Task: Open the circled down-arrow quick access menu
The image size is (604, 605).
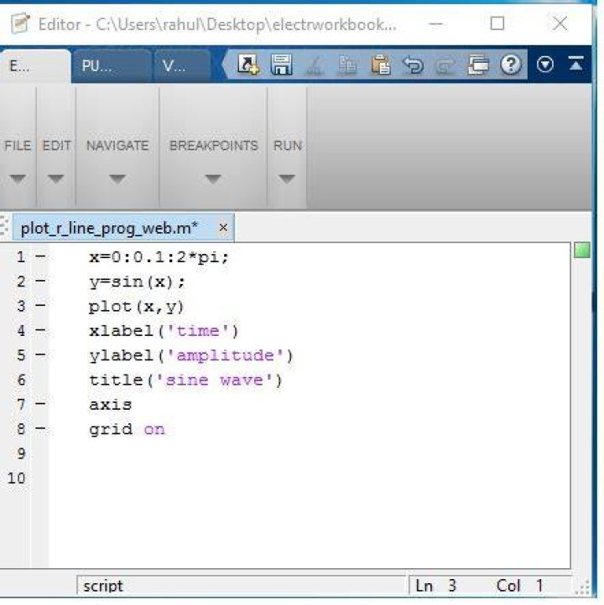Action: (545, 64)
